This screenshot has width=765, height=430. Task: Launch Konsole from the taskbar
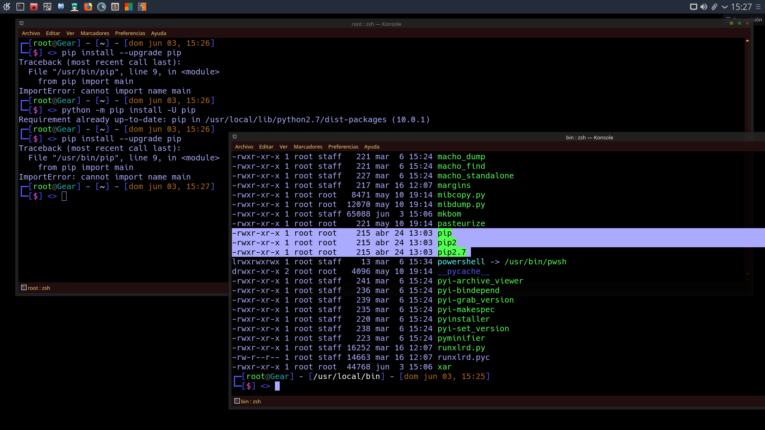click(x=20, y=7)
